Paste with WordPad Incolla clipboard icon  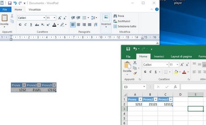tap(4, 18)
